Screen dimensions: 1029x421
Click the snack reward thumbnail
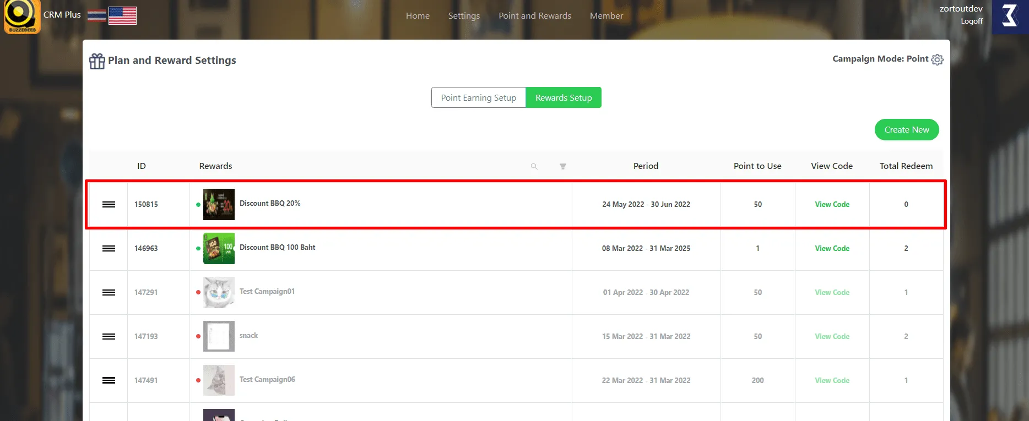(x=219, y=336)
